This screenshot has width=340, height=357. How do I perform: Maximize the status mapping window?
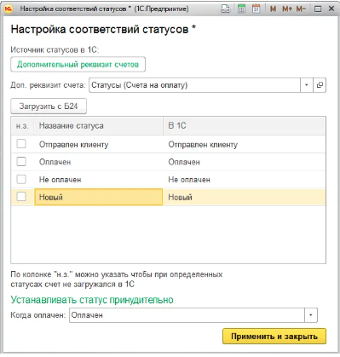click(x=318, y=9)
